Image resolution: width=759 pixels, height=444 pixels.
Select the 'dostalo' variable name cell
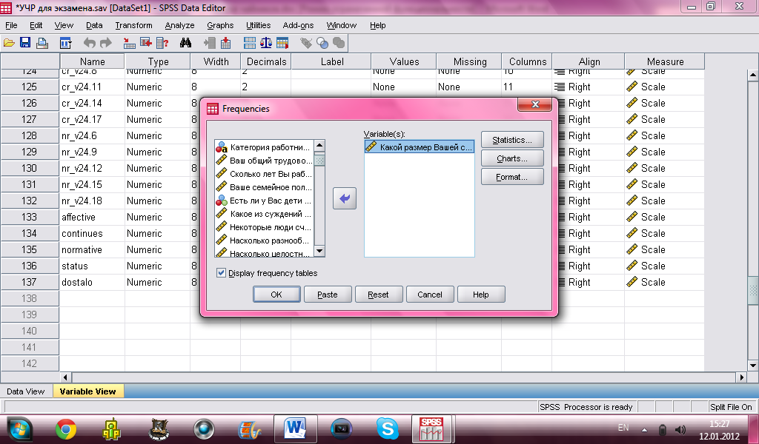[x=92, y=282]
